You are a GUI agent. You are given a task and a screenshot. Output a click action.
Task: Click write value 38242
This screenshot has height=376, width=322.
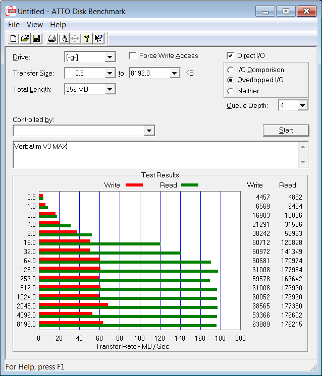[261, 233]
